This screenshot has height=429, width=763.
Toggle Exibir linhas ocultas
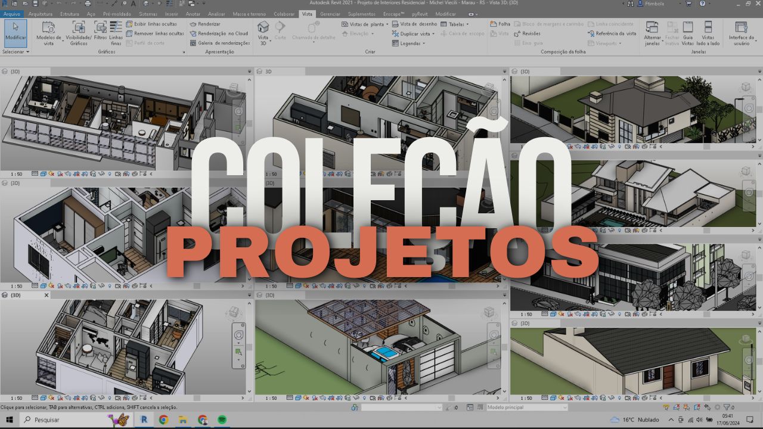pos(152,24)
